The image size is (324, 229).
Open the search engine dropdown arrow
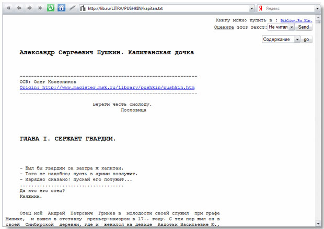[x=317, y=8]
